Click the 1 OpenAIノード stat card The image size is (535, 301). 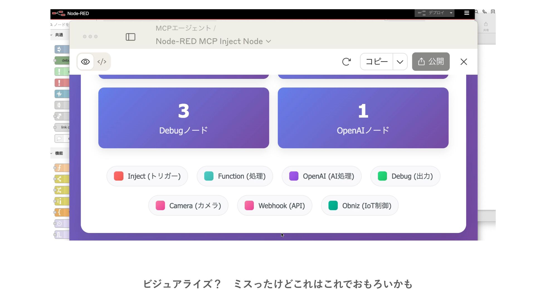coord(363,118)
